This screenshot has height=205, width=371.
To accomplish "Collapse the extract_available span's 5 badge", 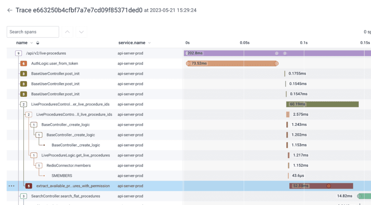I will coord(29,186).
